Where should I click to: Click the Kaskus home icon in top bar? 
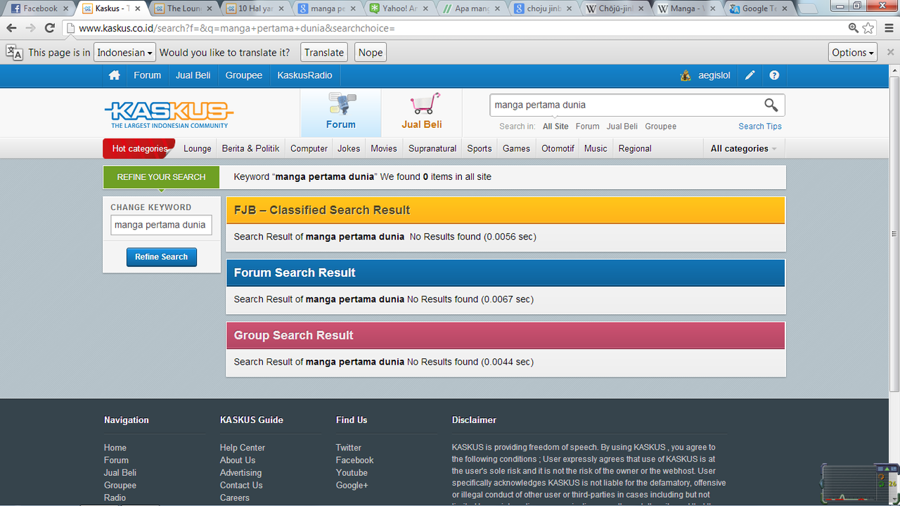[114, 75]
